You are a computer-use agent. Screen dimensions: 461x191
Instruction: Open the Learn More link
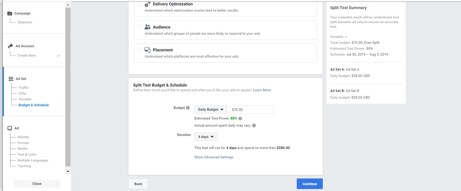click(262, 90)
